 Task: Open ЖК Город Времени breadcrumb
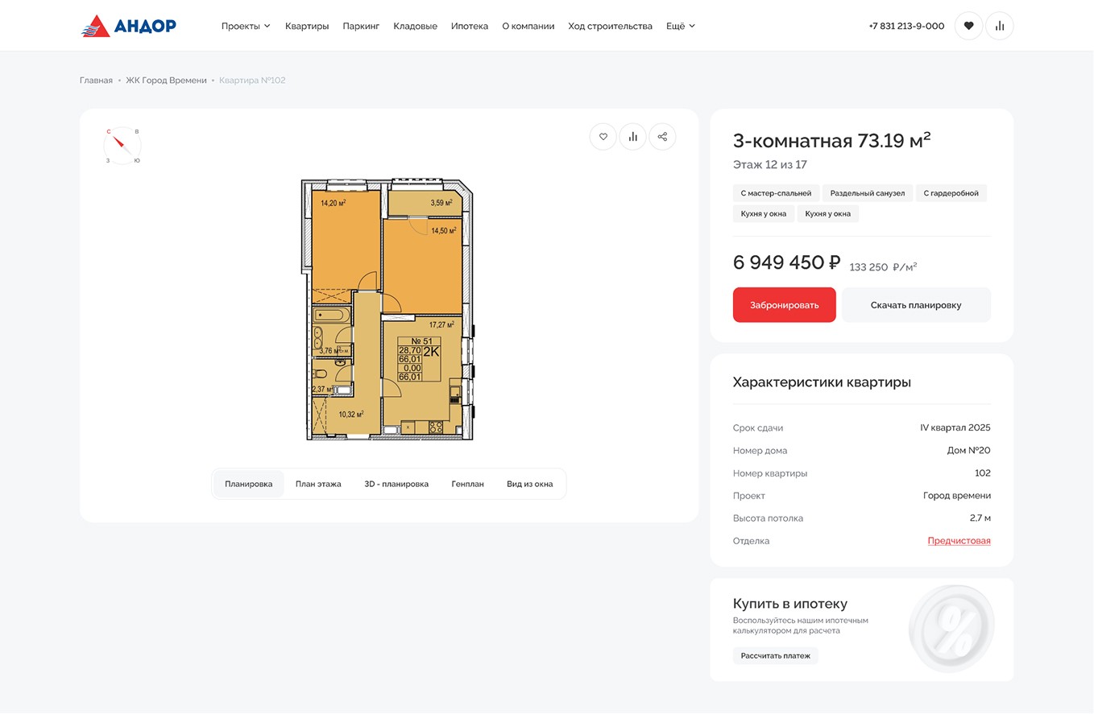pyautogui.click(x=166, y=80)
